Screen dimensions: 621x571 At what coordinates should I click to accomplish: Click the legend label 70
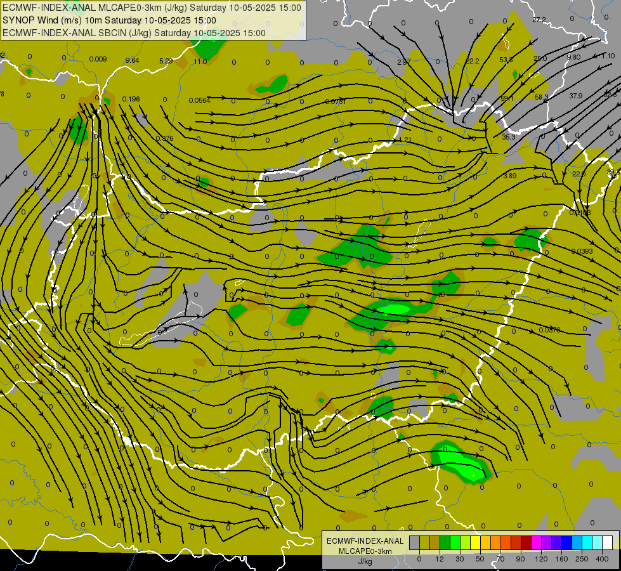point(500,559)
